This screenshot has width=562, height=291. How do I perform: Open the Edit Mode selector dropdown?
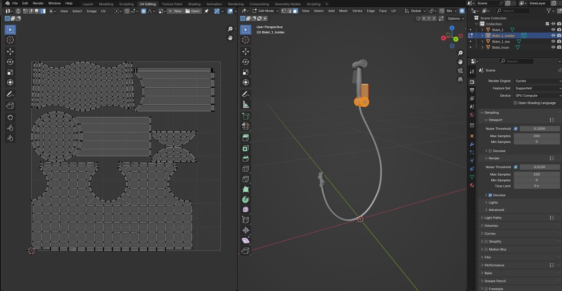[x=265, y=11]
